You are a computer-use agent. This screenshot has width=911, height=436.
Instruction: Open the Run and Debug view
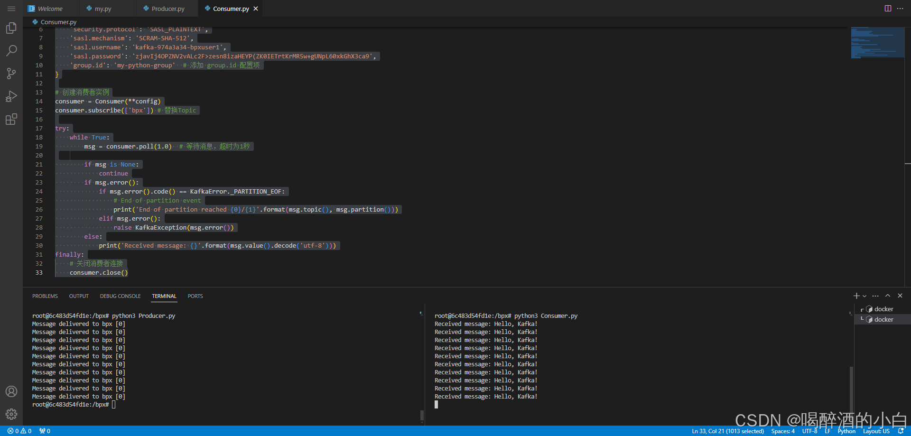click(x=11, y=96)
